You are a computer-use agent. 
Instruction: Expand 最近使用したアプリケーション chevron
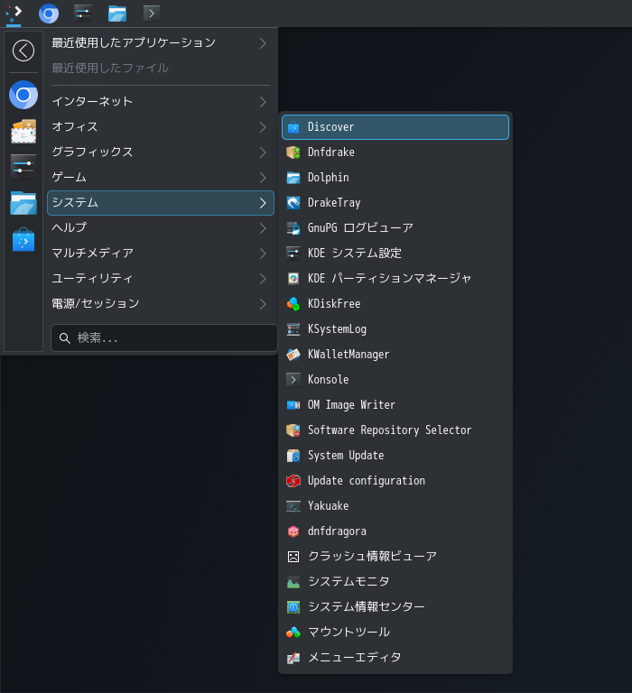tap(263, 43)
